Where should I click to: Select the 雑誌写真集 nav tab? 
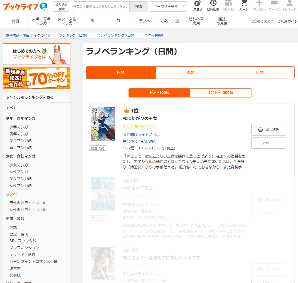222,21
